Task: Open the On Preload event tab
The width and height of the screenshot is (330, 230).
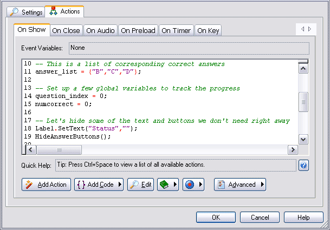Action: (x=138, y=31)
